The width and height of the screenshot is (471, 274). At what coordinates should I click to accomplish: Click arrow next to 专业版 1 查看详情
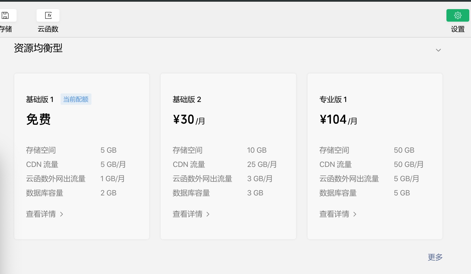coord(355,214)
